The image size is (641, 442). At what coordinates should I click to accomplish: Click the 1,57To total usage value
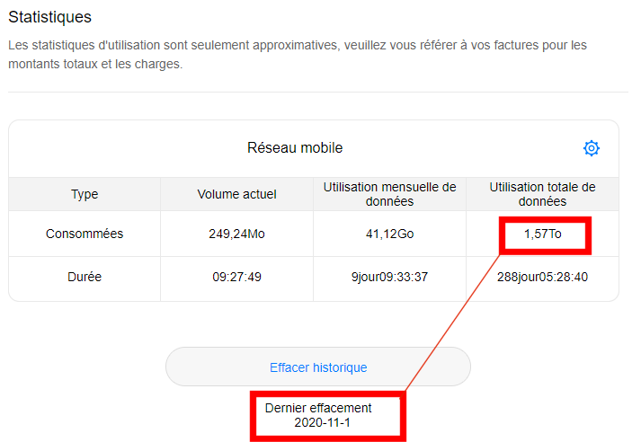point(543,234)
